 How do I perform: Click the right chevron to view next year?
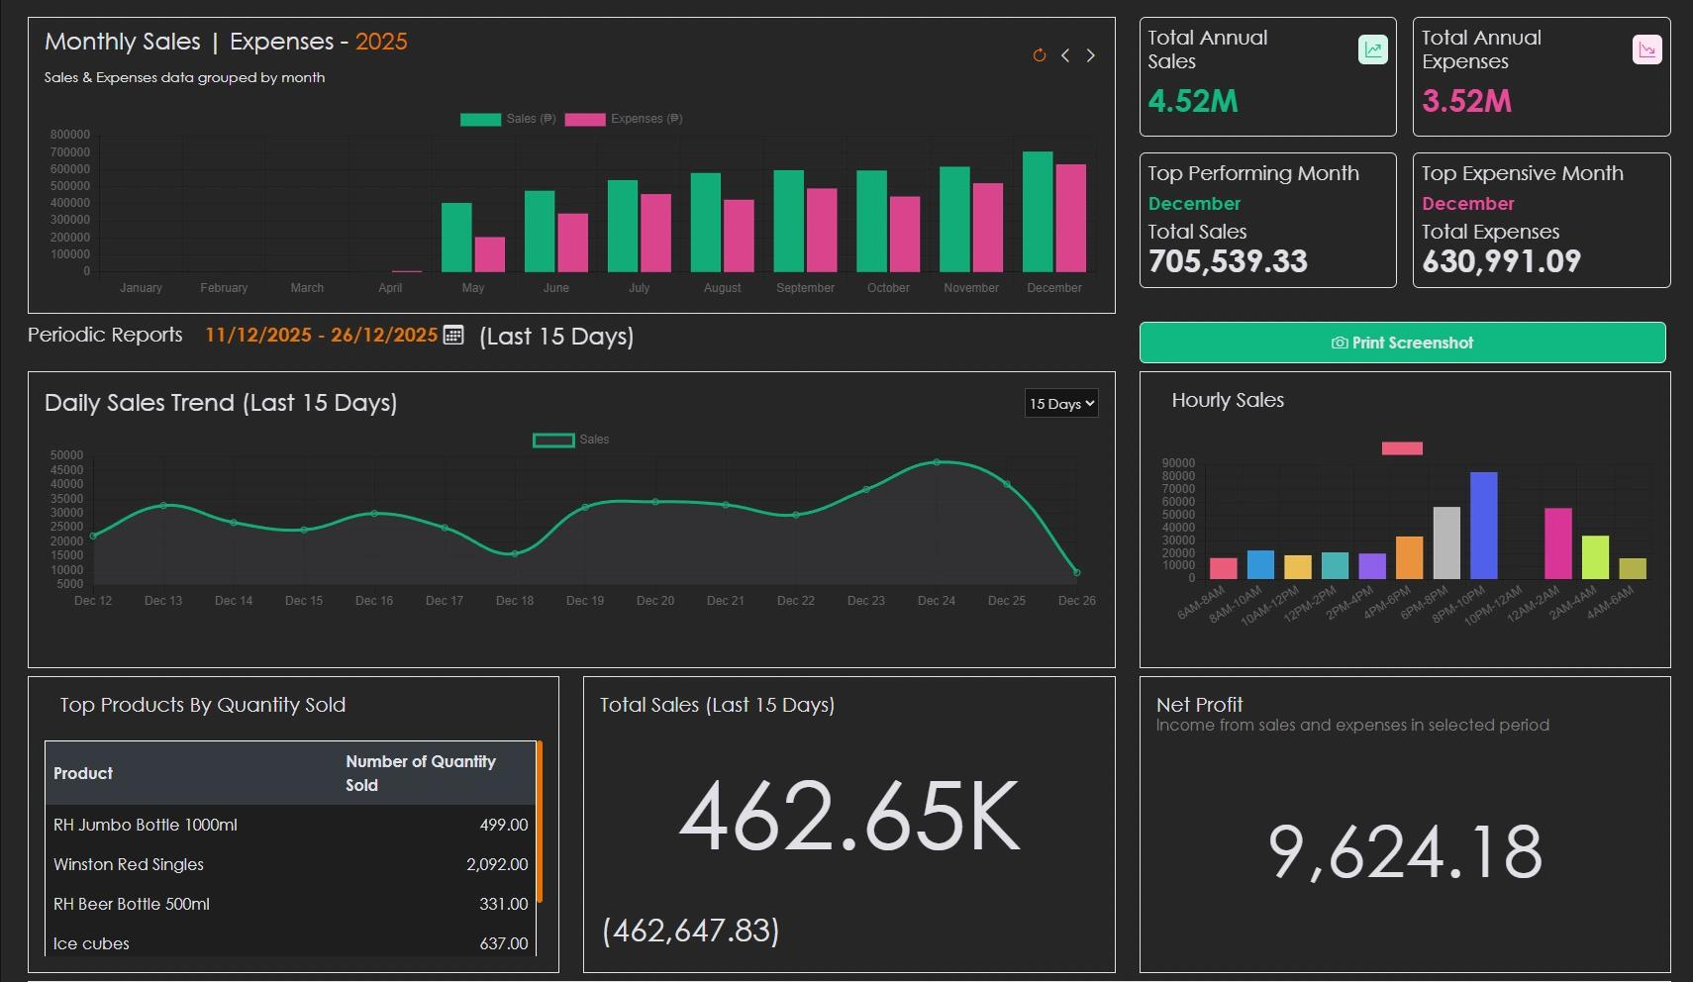point(1091,55)
